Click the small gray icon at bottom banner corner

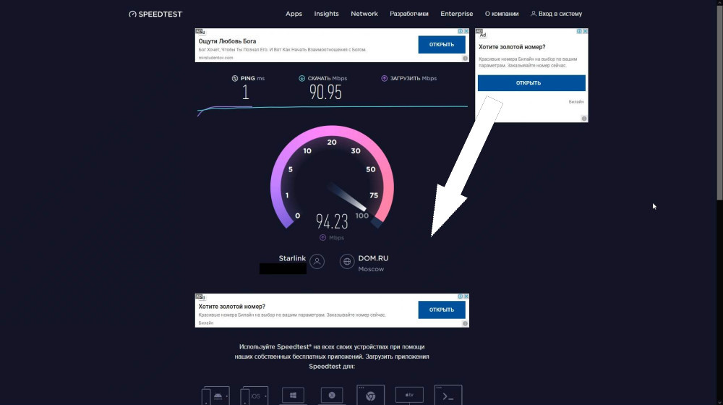(465, 324)
